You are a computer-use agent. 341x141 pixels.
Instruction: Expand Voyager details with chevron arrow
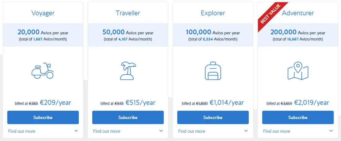click(x=76, y=131)
